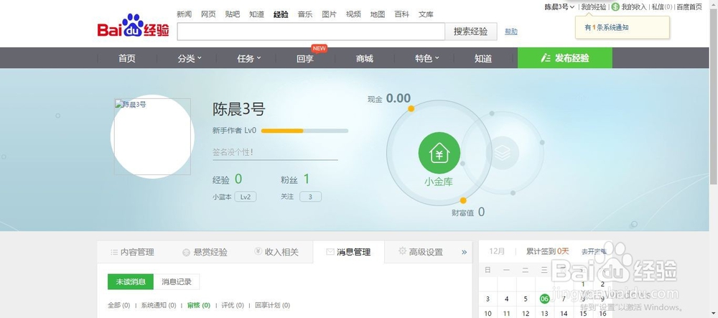Image resolution: width=718 pixels, height=318 pixels.
Task: Open 音乐 in top links
Action: pyautogui.click(x=305, y=14)
